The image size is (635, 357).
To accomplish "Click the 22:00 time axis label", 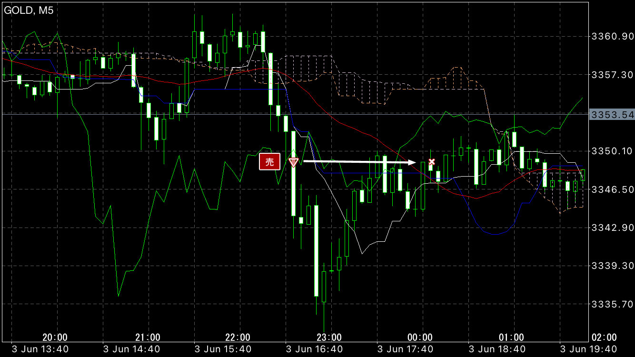I will point(238,337).
